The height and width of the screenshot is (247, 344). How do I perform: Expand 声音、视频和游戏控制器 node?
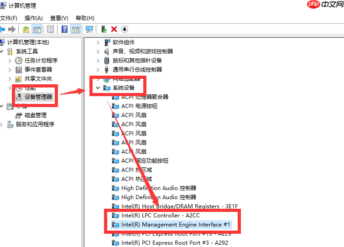click(x=98, y=51)
